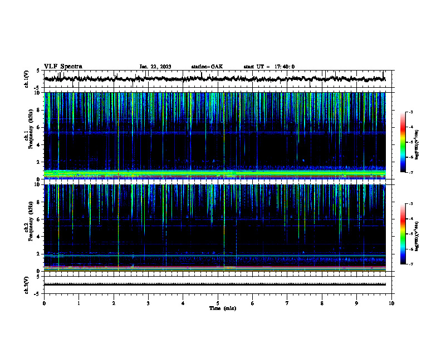Click the -3 label on ch.1 color scale
Screen dimensions: 441x340
(x=411, y=112)
